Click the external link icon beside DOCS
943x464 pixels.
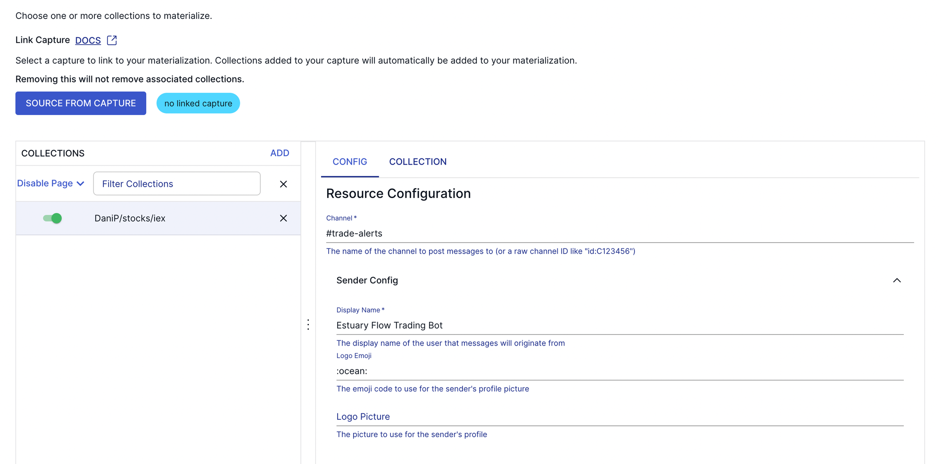point(112,41)
